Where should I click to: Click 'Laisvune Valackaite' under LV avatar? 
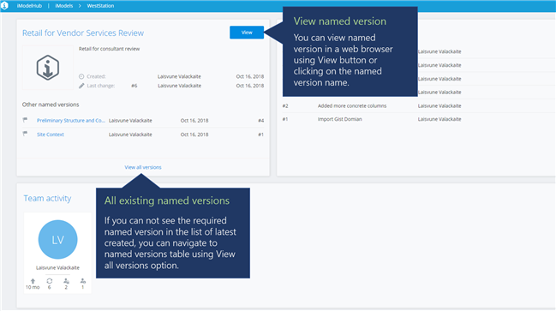[x=57, y=268]
